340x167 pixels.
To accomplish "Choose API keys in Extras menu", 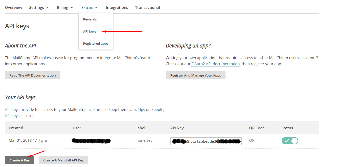I will click(90, 31).
